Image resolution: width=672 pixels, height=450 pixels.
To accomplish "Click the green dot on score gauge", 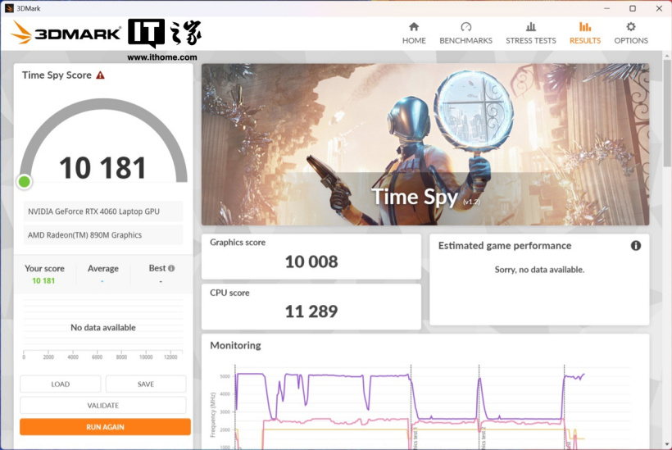I will coord(25,181).
